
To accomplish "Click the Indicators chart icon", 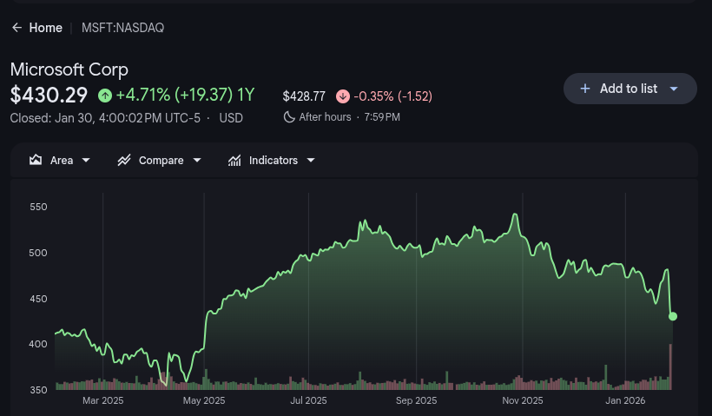I will tap(234, 161).
